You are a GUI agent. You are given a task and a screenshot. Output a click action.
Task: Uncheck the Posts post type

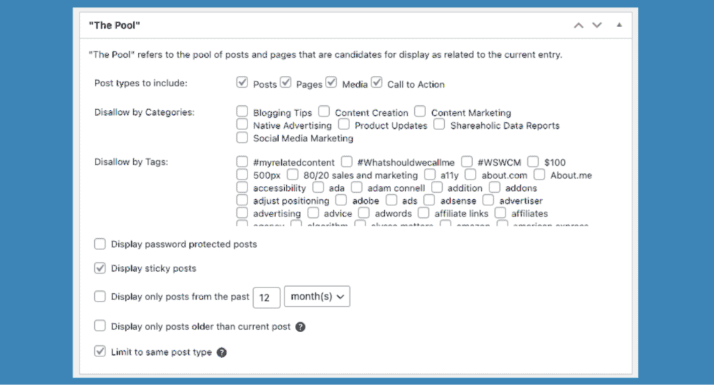242,83
